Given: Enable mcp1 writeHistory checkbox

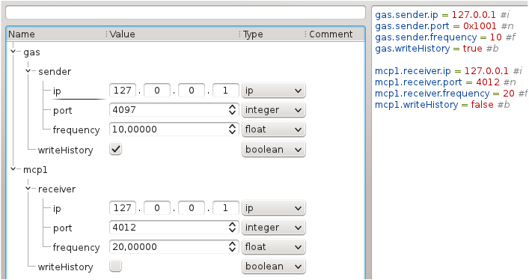Looking at the screenshot, I should pyautogui.click(x=115, y=267).
